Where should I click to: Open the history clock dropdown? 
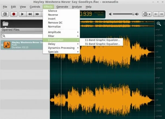click(x=147, y=14)
